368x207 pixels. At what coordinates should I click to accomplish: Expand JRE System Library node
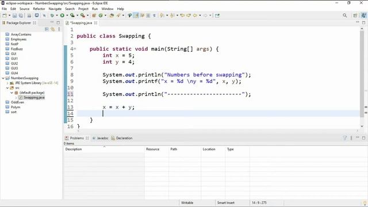pos(7,83)
